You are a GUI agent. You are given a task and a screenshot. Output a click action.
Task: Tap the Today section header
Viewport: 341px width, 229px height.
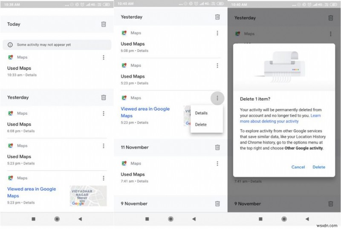(x=57, y=24)
